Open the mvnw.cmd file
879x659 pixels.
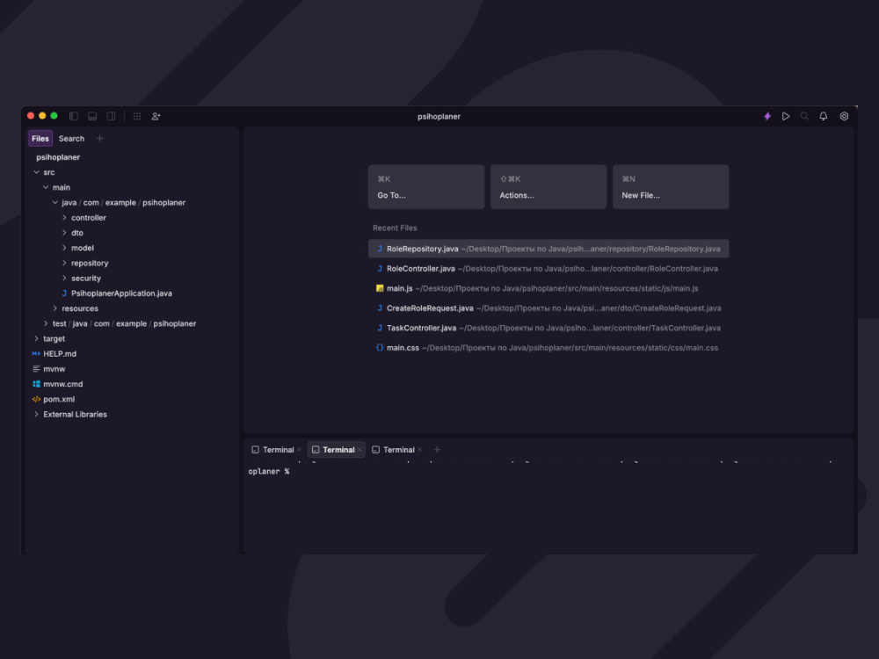(62, 384)
